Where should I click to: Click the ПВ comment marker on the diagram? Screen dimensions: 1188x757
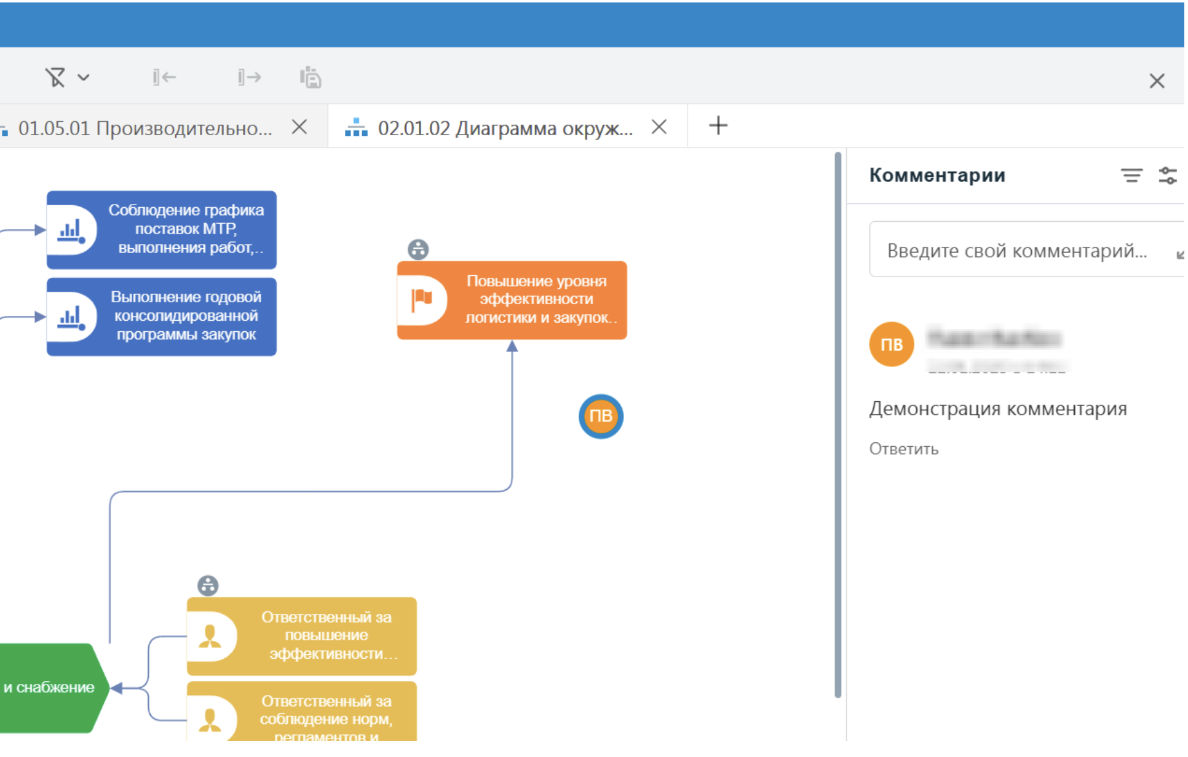click(601, 416)
